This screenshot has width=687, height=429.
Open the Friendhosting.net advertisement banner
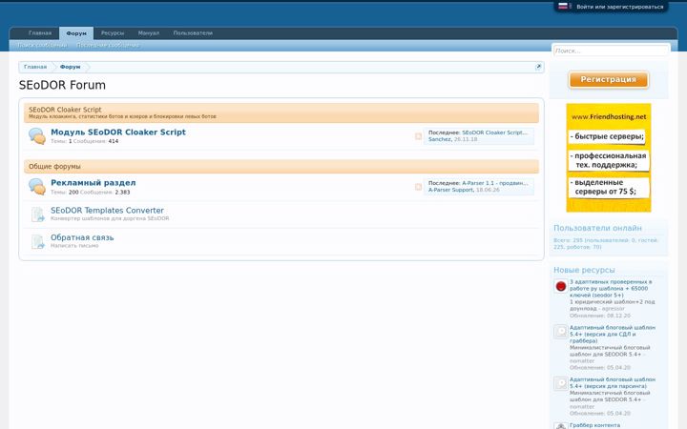tap(609, 157)
